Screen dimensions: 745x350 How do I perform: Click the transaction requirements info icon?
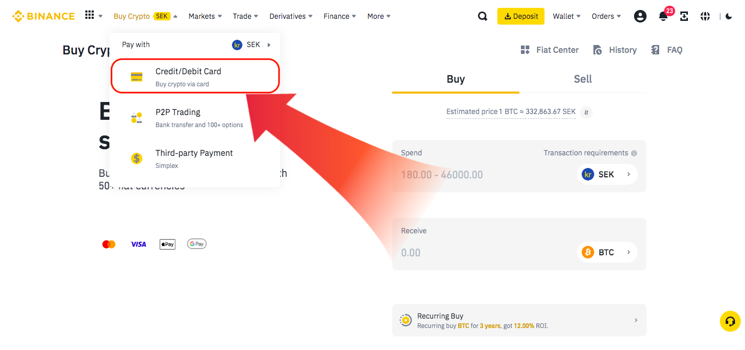coord(634,153)
